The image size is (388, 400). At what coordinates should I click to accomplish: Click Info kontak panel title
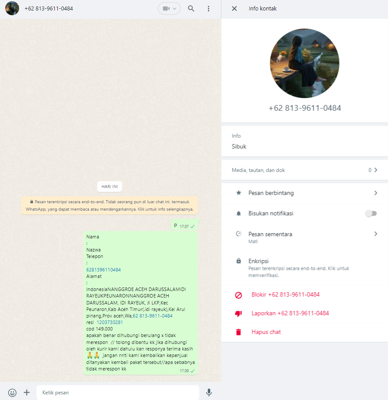263,8
